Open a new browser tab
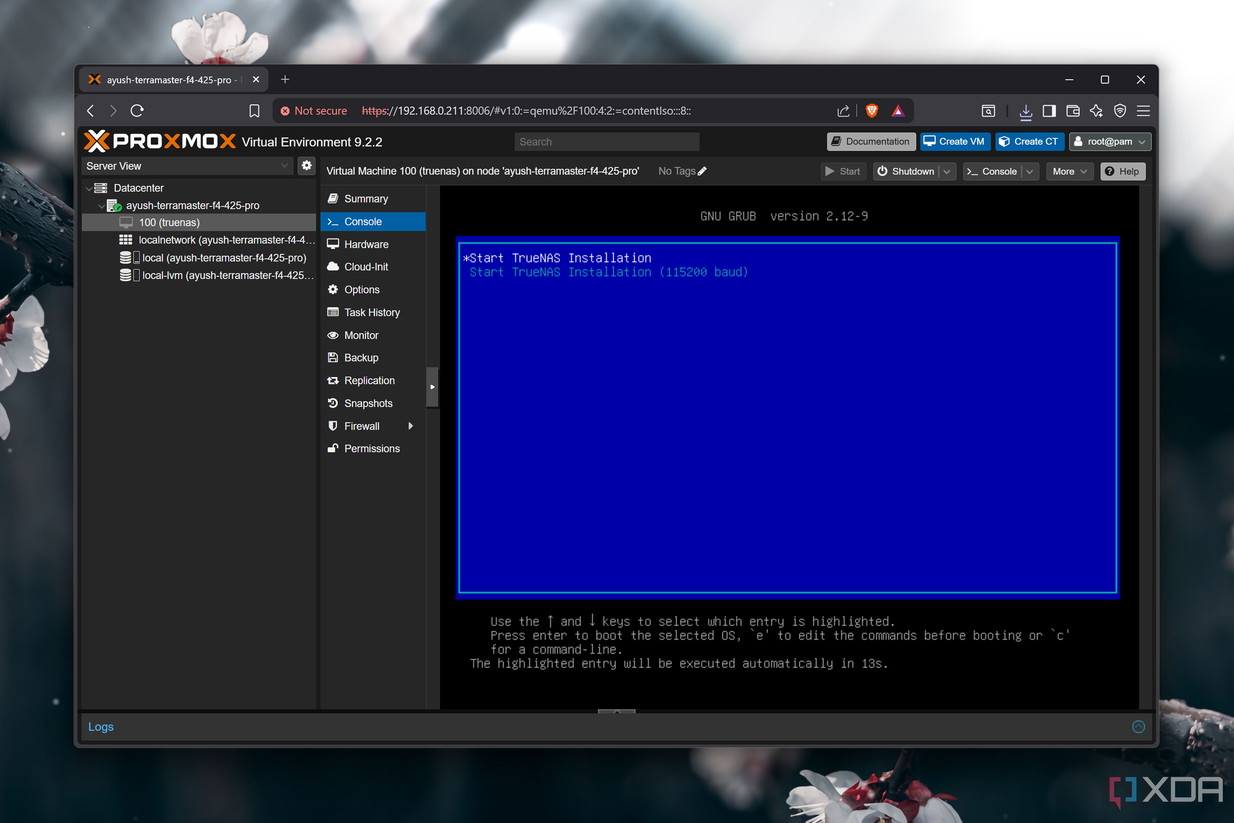 tap(285, 79)
